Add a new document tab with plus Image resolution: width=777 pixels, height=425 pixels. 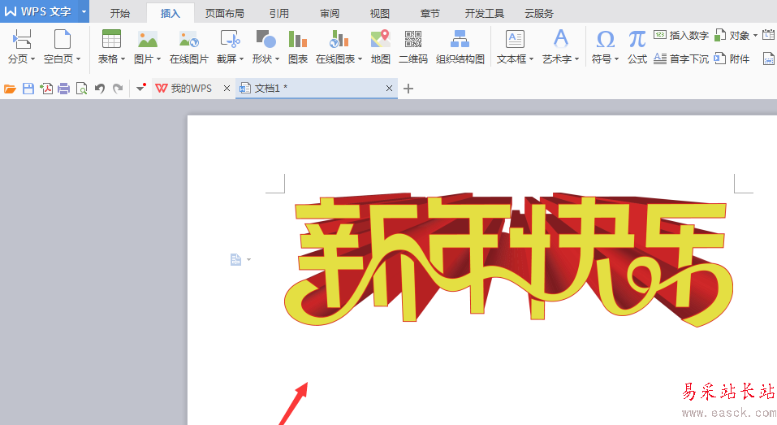point(408,89)
